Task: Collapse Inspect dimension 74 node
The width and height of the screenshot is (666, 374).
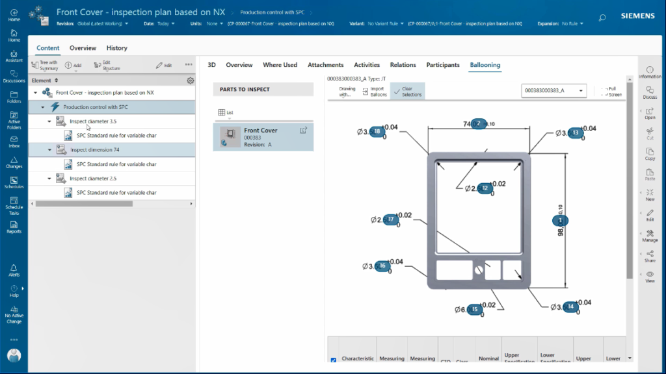Action: point(49,150)
